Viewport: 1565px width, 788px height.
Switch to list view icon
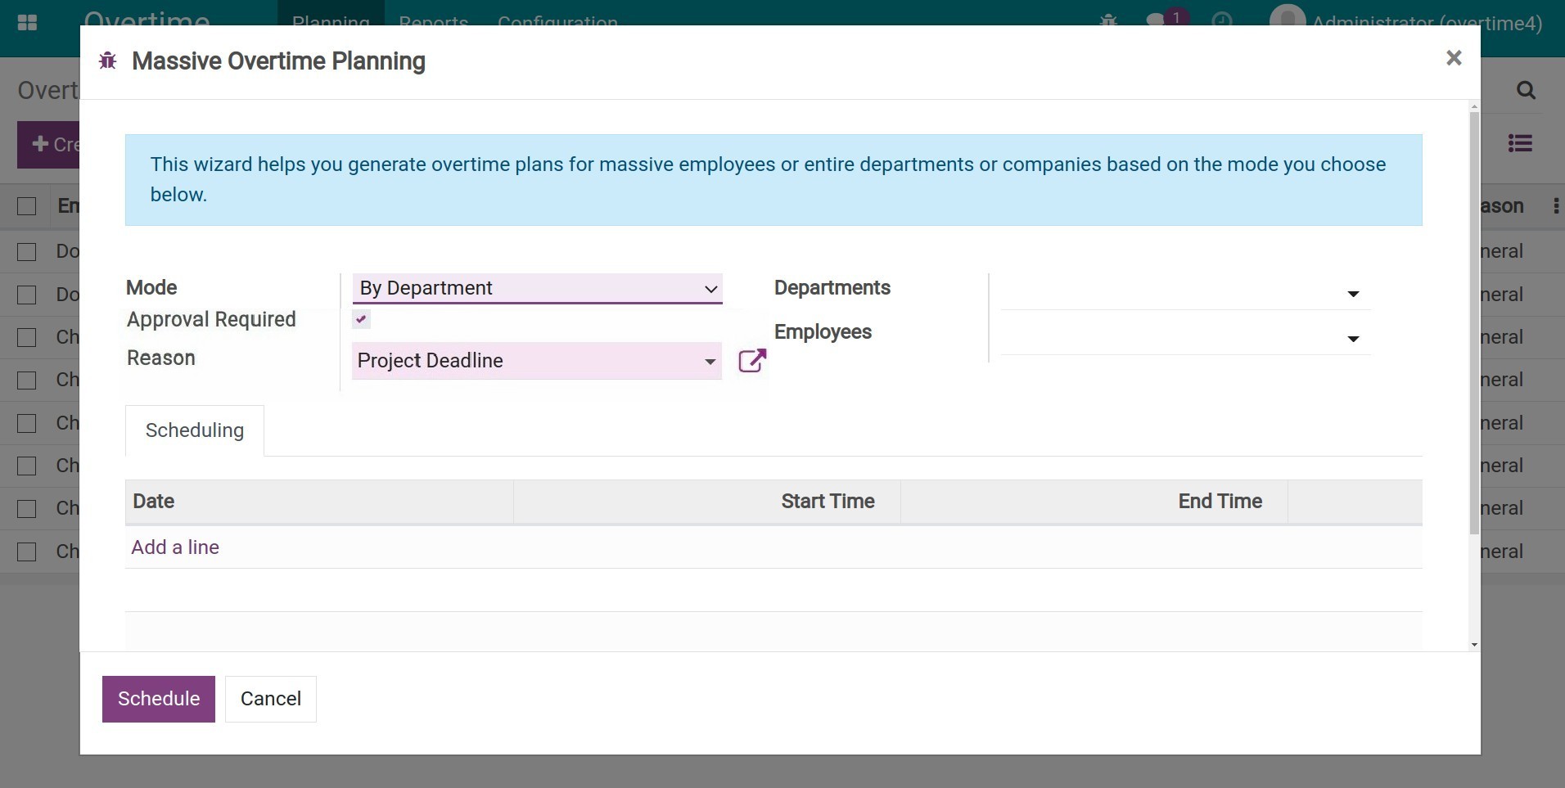(1519, 144)
